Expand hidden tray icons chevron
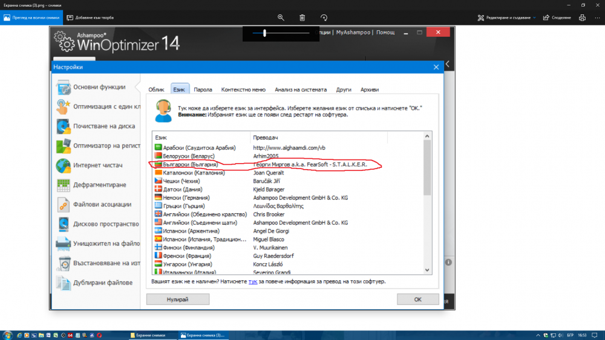605x340 pixels. (x=538, y=335)
